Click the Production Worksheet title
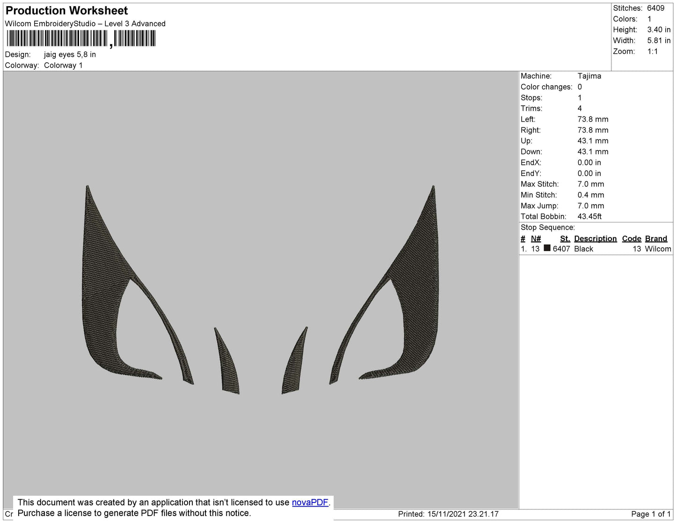Image resolution: width=676 pixels, height=523 pixels. pos(66,10)
